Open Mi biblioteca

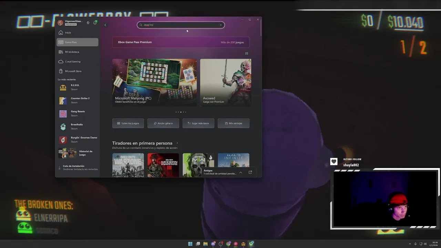click(x=78, y=52)
